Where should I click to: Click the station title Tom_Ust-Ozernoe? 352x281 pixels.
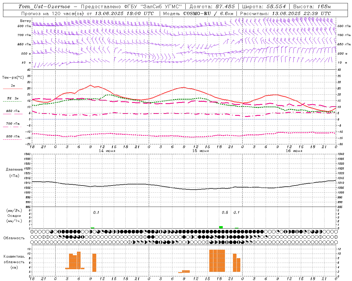click(x=44, y=7)
